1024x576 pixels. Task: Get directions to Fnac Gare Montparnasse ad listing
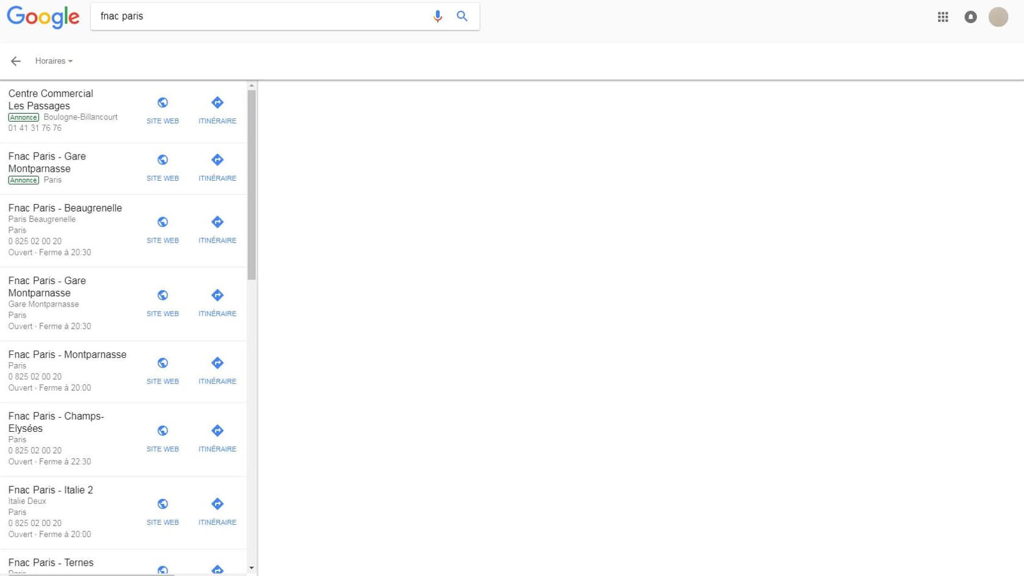click(217, 168)
